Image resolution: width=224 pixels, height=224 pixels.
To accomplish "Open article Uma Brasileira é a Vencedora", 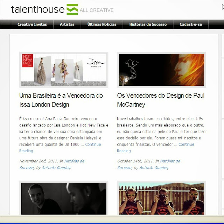I will [x=61, y=100].
